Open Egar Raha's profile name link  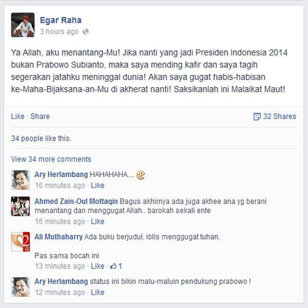(x=61, y=20)
